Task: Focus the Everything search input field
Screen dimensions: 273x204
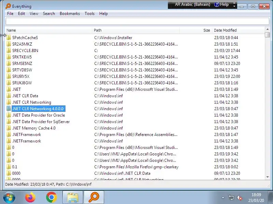Action: coord(138,21)
